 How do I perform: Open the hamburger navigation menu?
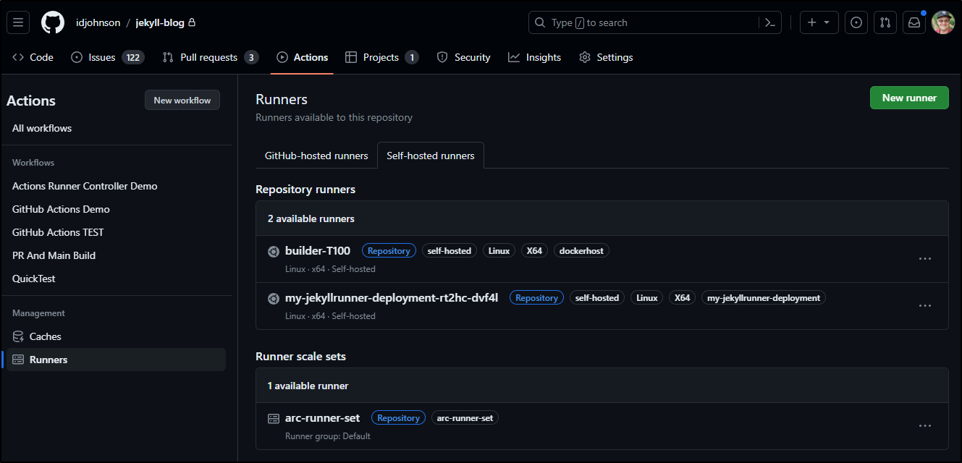click(18, 22)
